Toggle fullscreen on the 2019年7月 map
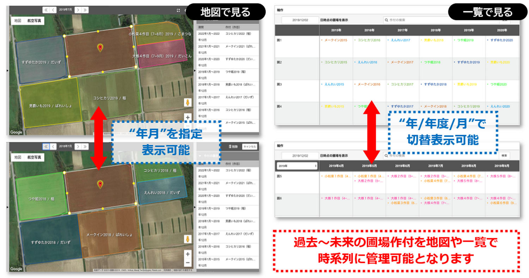This screenshot has height=278, width=529. coord(178,11)
